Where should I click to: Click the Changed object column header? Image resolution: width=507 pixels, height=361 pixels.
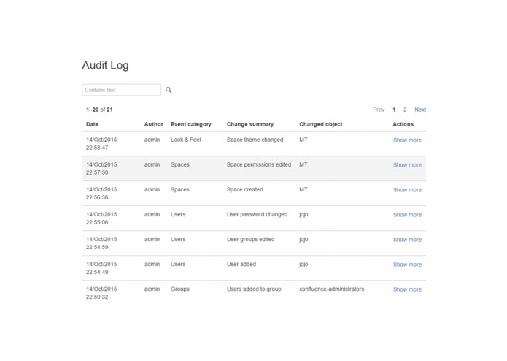321,124
